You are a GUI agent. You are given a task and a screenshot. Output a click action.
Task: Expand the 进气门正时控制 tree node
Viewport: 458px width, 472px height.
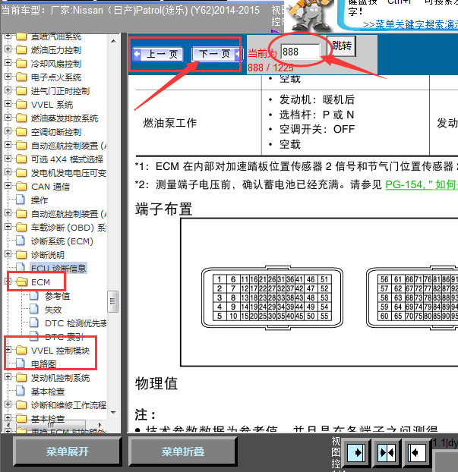pyautogui.click(x=8, y=90)
